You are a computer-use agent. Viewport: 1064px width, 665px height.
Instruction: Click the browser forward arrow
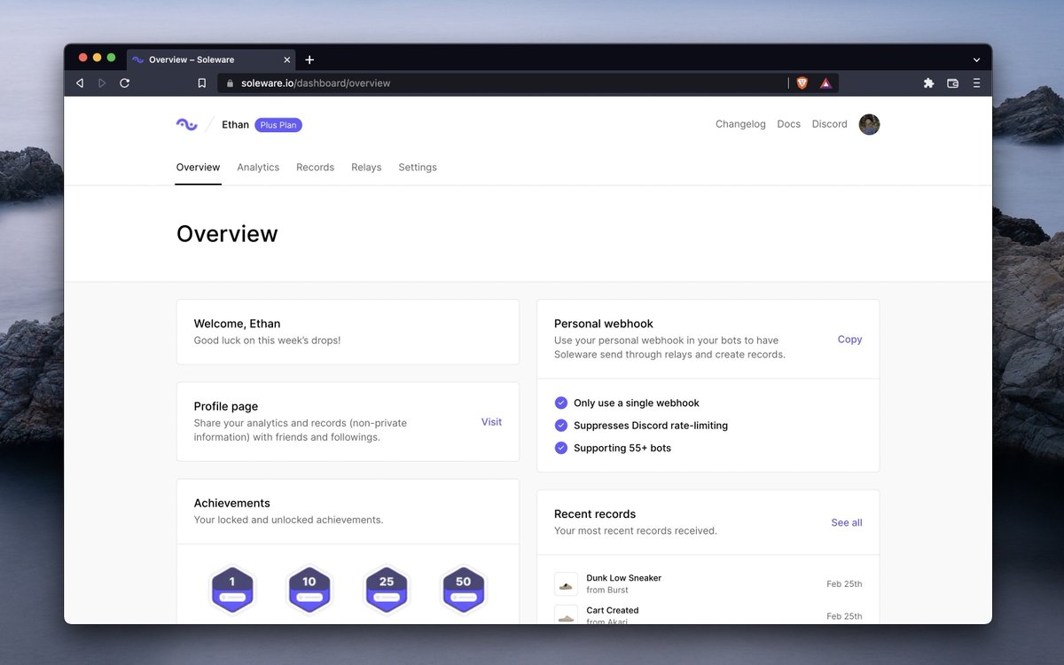pos(102,82)
